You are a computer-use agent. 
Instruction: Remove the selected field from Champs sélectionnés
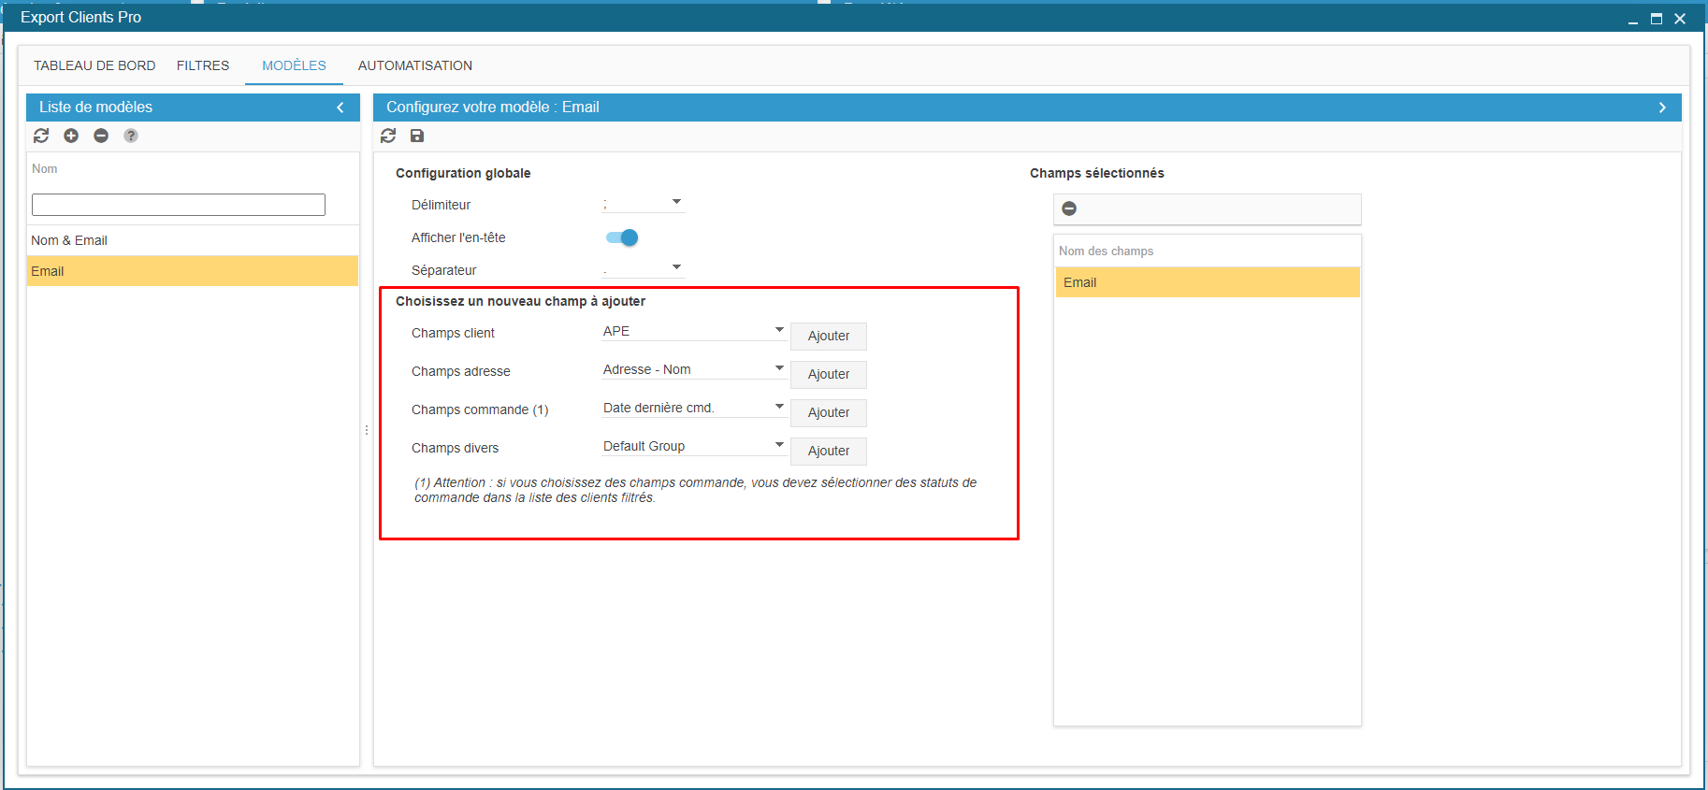pyautogui.click(x=1069, y=208)
